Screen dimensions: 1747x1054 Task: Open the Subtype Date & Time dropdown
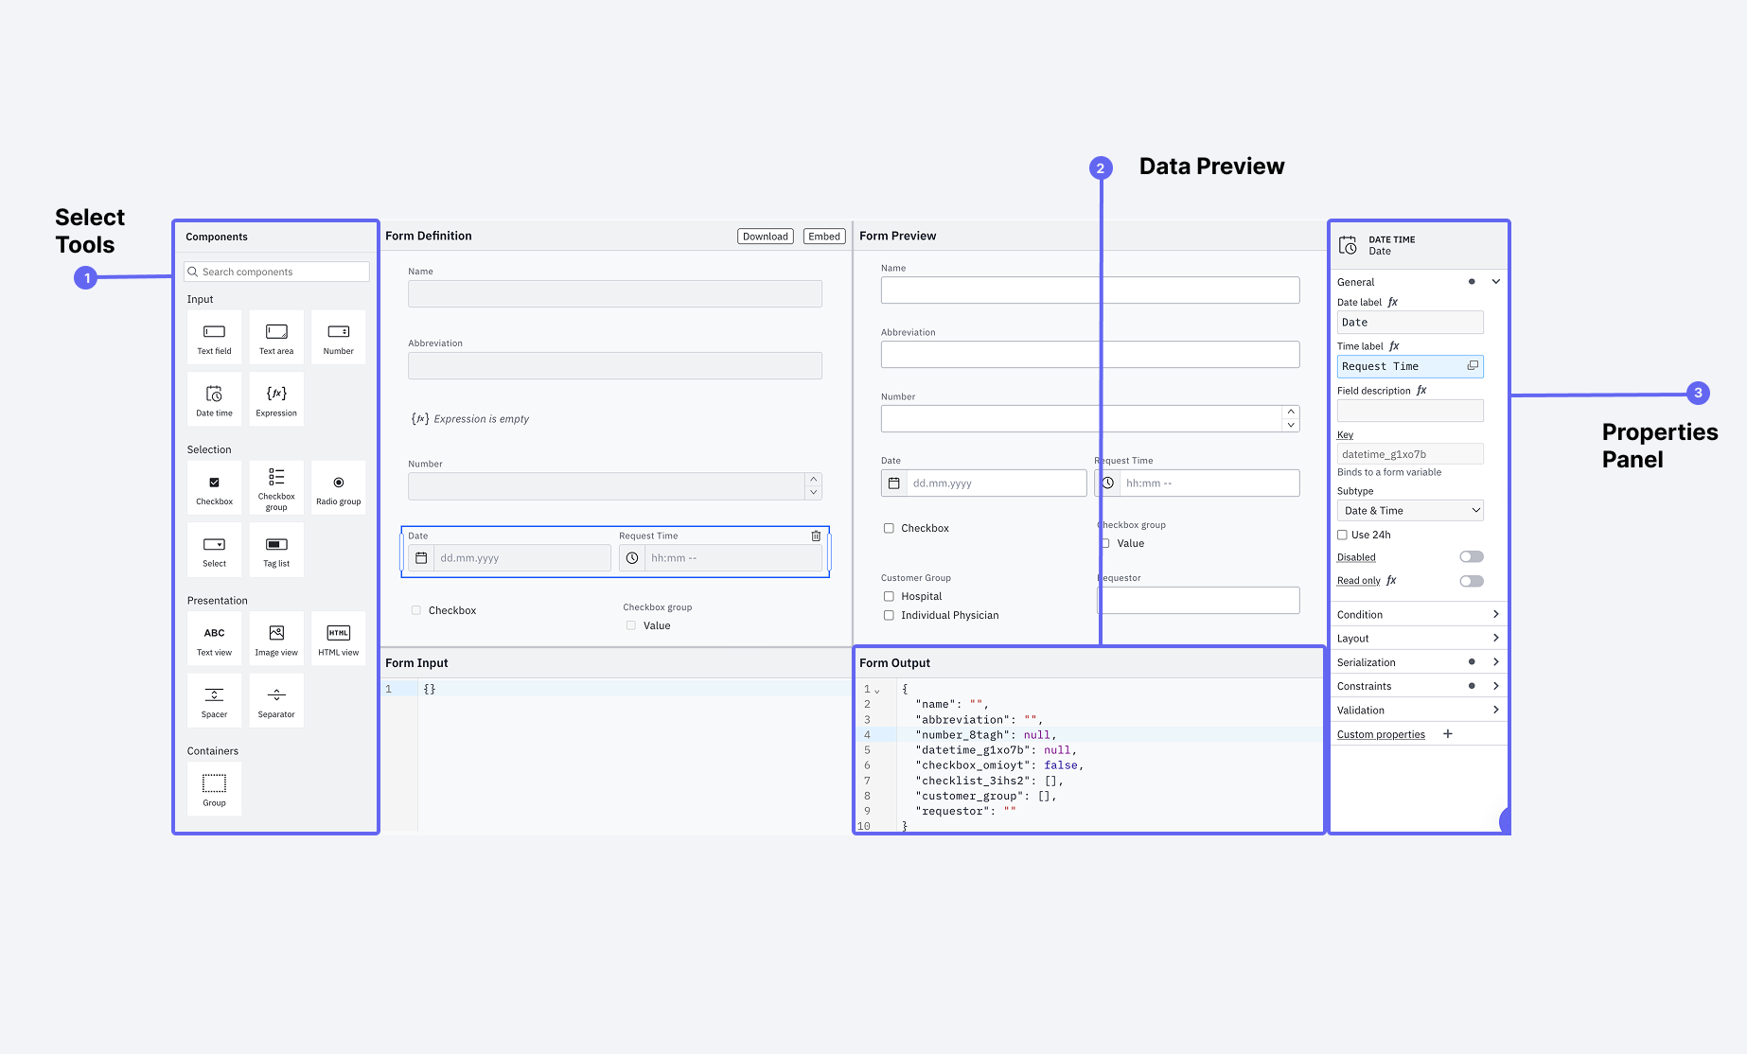click(x=1409, y=511)
